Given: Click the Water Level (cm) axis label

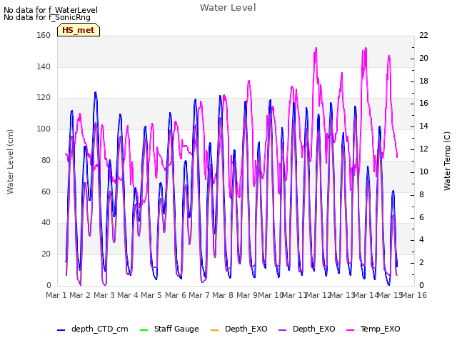Looking at the screenshot, I should [x=10, y=162].
